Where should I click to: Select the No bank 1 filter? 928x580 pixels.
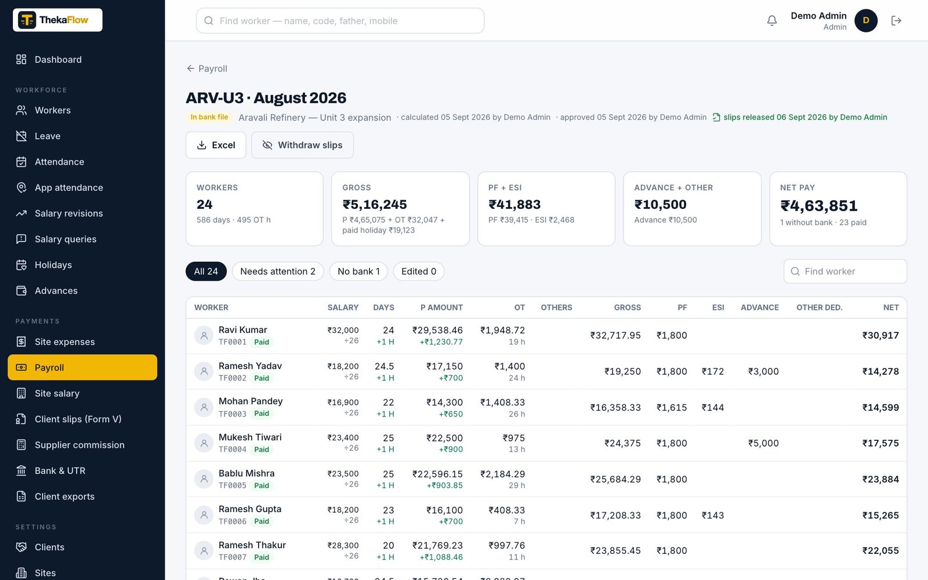pos(358,271)
